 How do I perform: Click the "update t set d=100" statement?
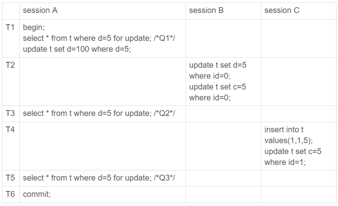[77, 49]
